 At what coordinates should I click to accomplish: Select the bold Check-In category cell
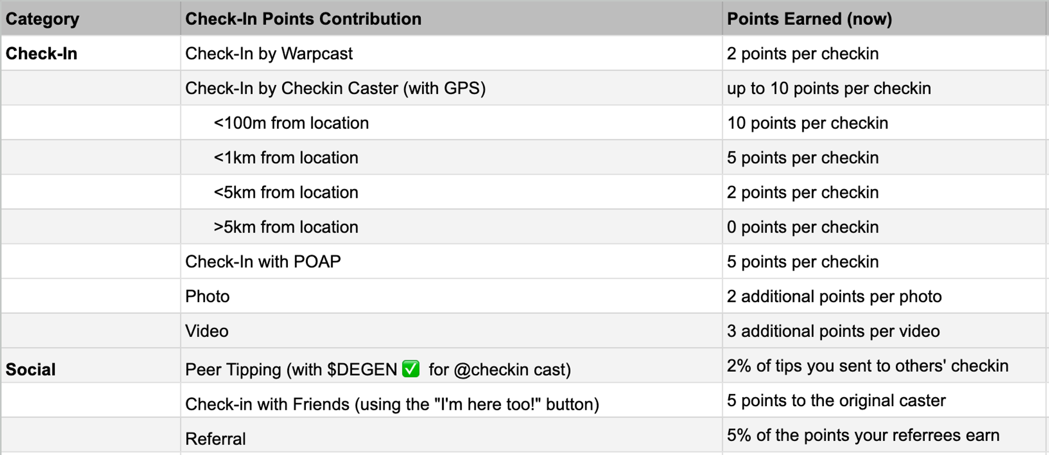click(x=41, y=54)
